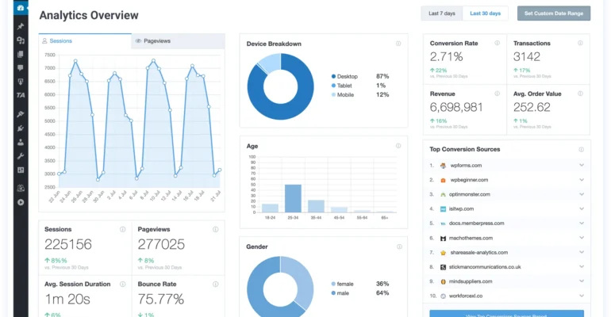Expand the machothemes.com row chevron
611x317 pixels.
582,238
